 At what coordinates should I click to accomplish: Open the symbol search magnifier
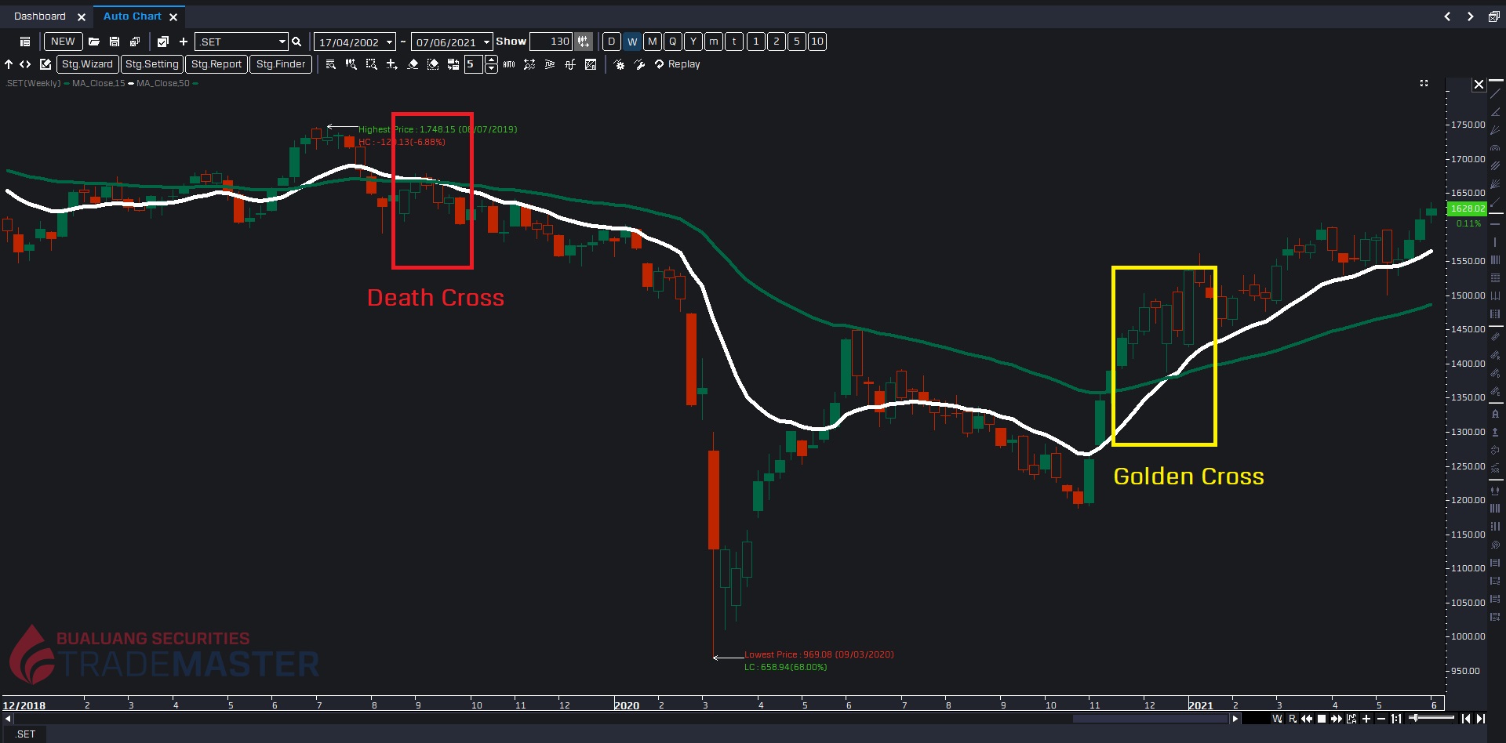pos(296,42)
